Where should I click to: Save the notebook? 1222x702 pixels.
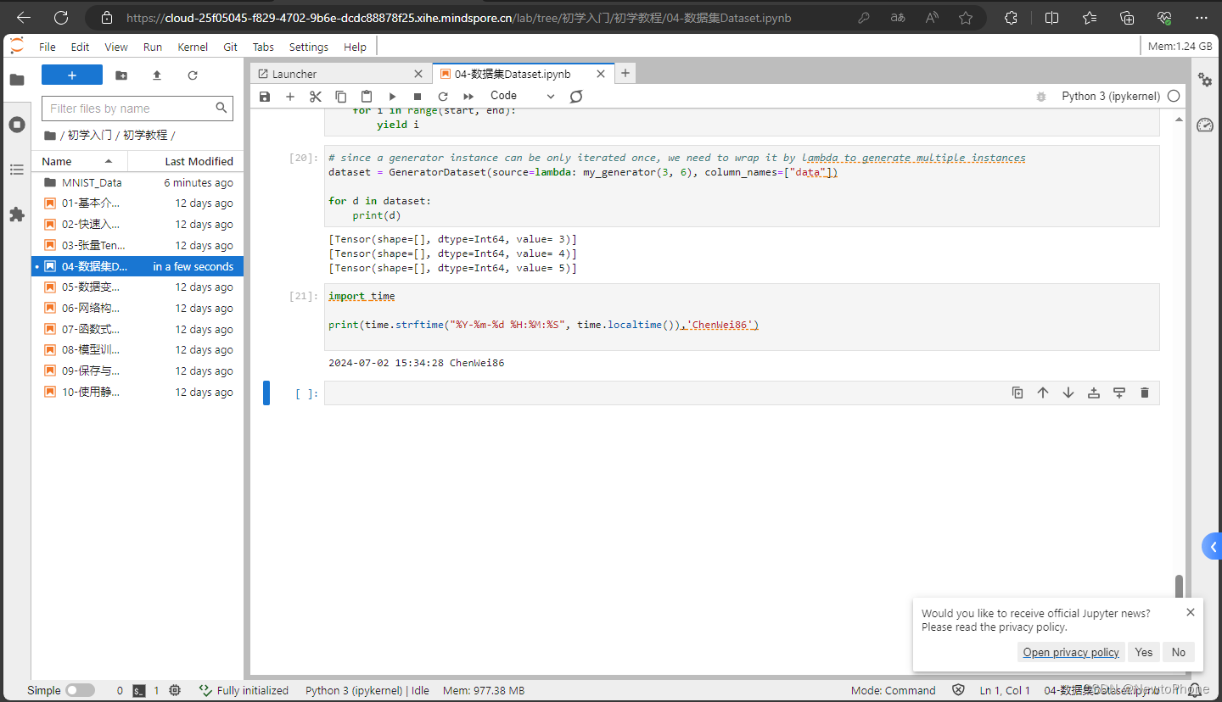pos(265,97)
